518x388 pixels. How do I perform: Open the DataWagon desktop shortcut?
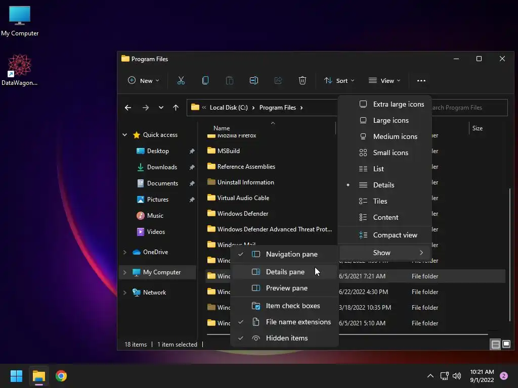point(20,70)
